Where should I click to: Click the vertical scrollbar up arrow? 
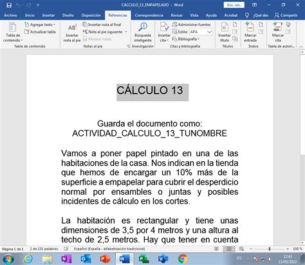[x=302, y=52]
